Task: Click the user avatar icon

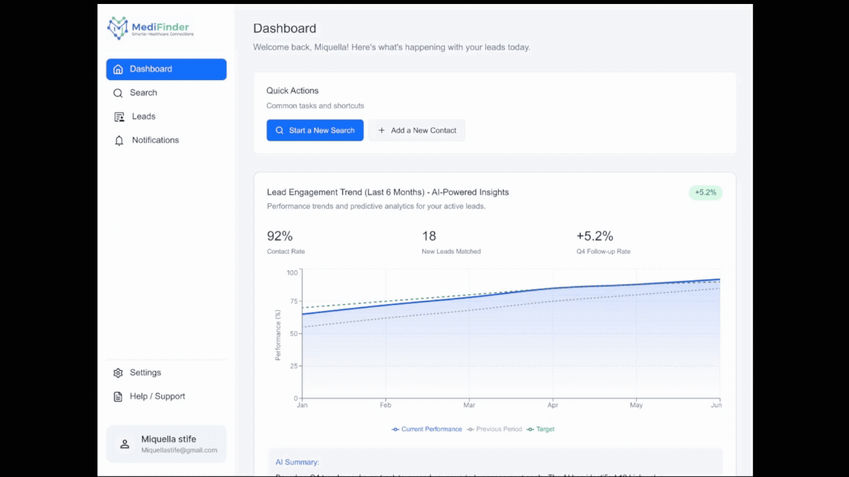Action: tap(125, 444)
